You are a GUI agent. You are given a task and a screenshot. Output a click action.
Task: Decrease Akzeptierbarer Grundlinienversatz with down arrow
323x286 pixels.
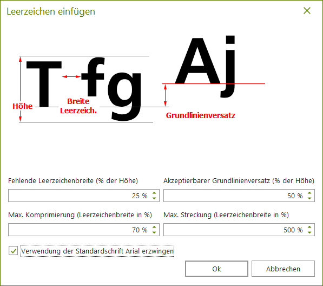pyautogui.click(x=309, y=198)
